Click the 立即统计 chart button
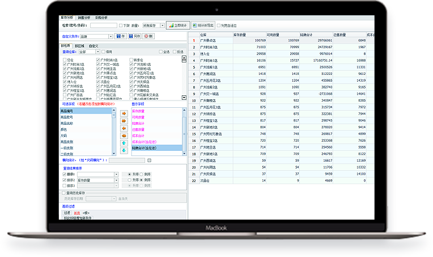Screen dimensions: 433x257 pyautogui.click(x=178, y=26)
